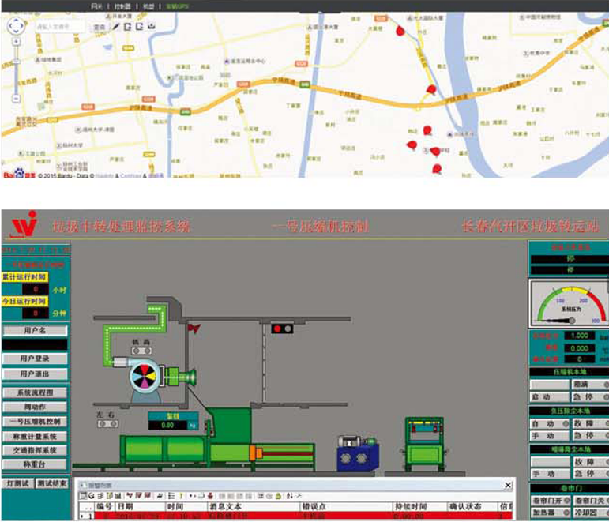Click the map pan direction control
The image size is (609, 522).
tap(16, 24)
